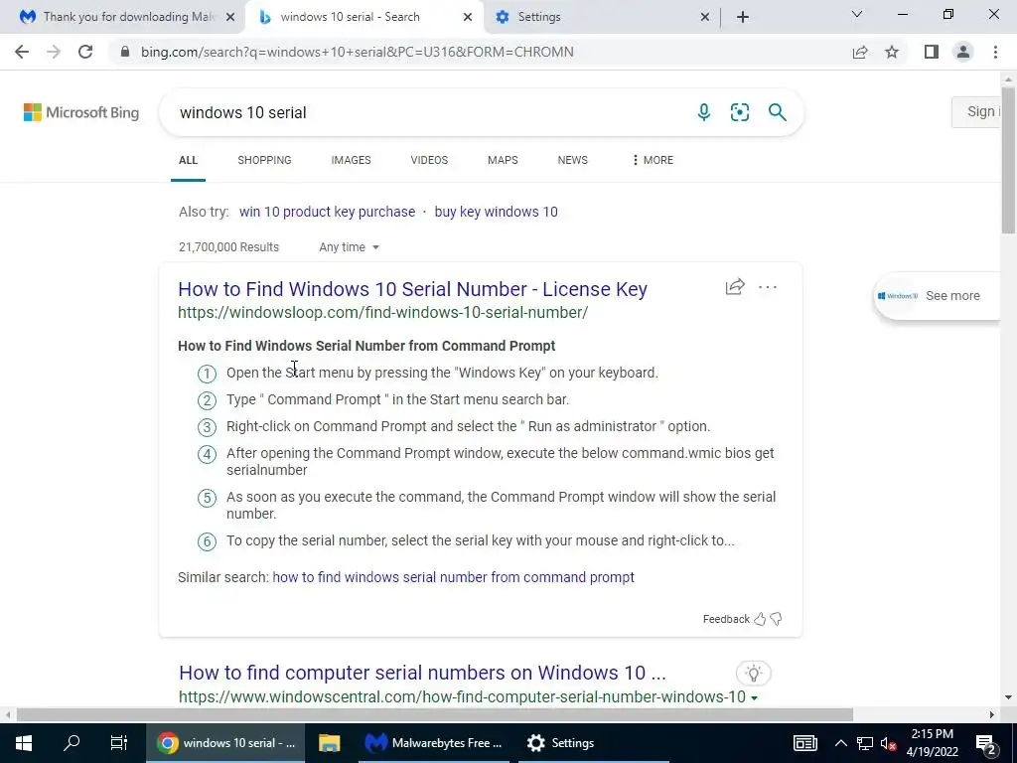Select the NEWS results tab
The image size is (1017, 763).
(x=573, y=160)
